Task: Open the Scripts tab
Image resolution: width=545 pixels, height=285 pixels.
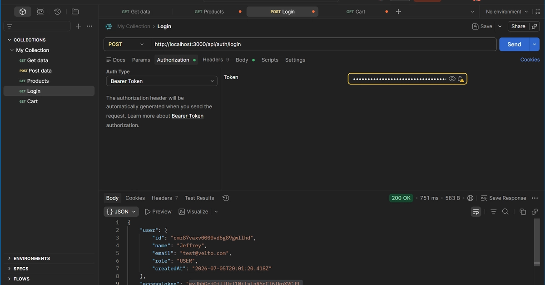Action: (270, 60)
